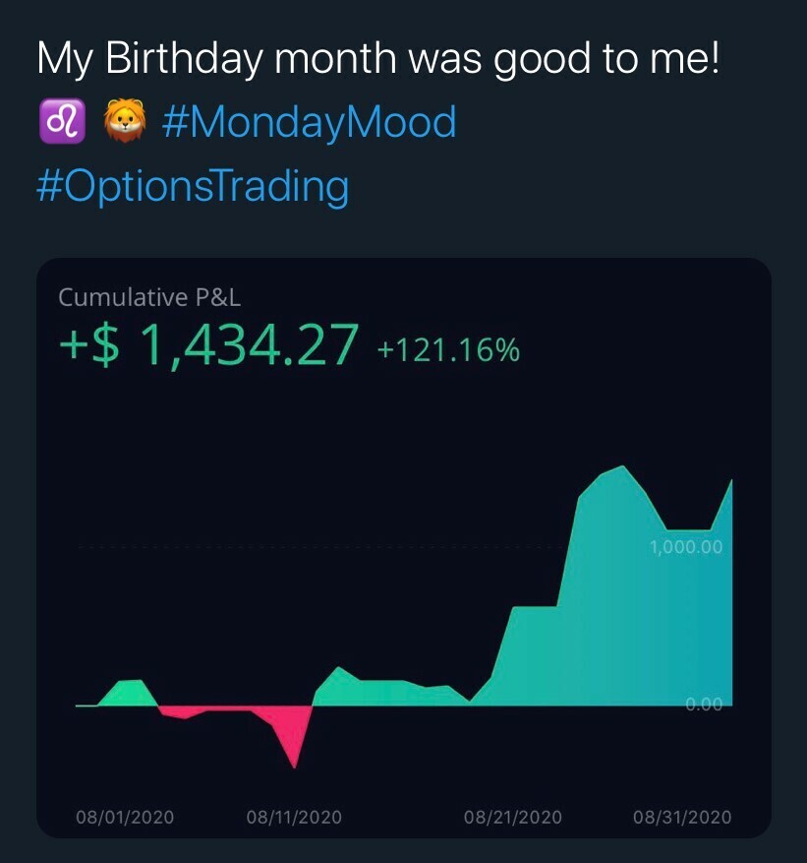The image size is (807, 863).
Task: Select the +$ 1,434.27 profit value
Action: coord(209,346)
